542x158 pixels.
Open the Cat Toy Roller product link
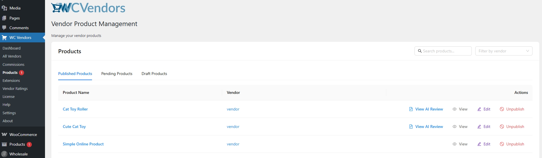pos(75,109)
